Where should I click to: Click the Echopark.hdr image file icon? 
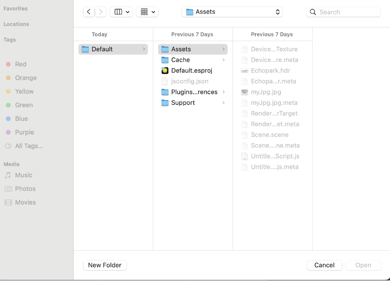pos(244,70)
